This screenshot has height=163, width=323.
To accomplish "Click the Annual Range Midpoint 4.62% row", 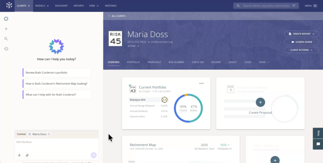I will coord(149,106).
